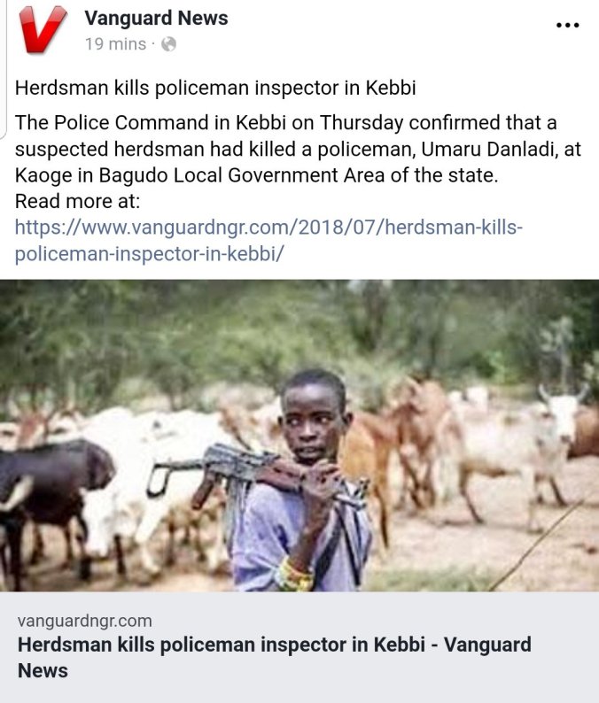Open the post via "19 mins" timestamp
Screen dimensions: 599x703
pos(115,43)
